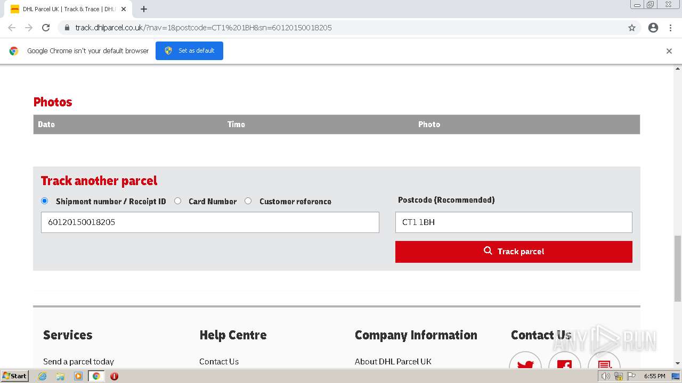Click scrollbar down arrow

pos(678,364)
